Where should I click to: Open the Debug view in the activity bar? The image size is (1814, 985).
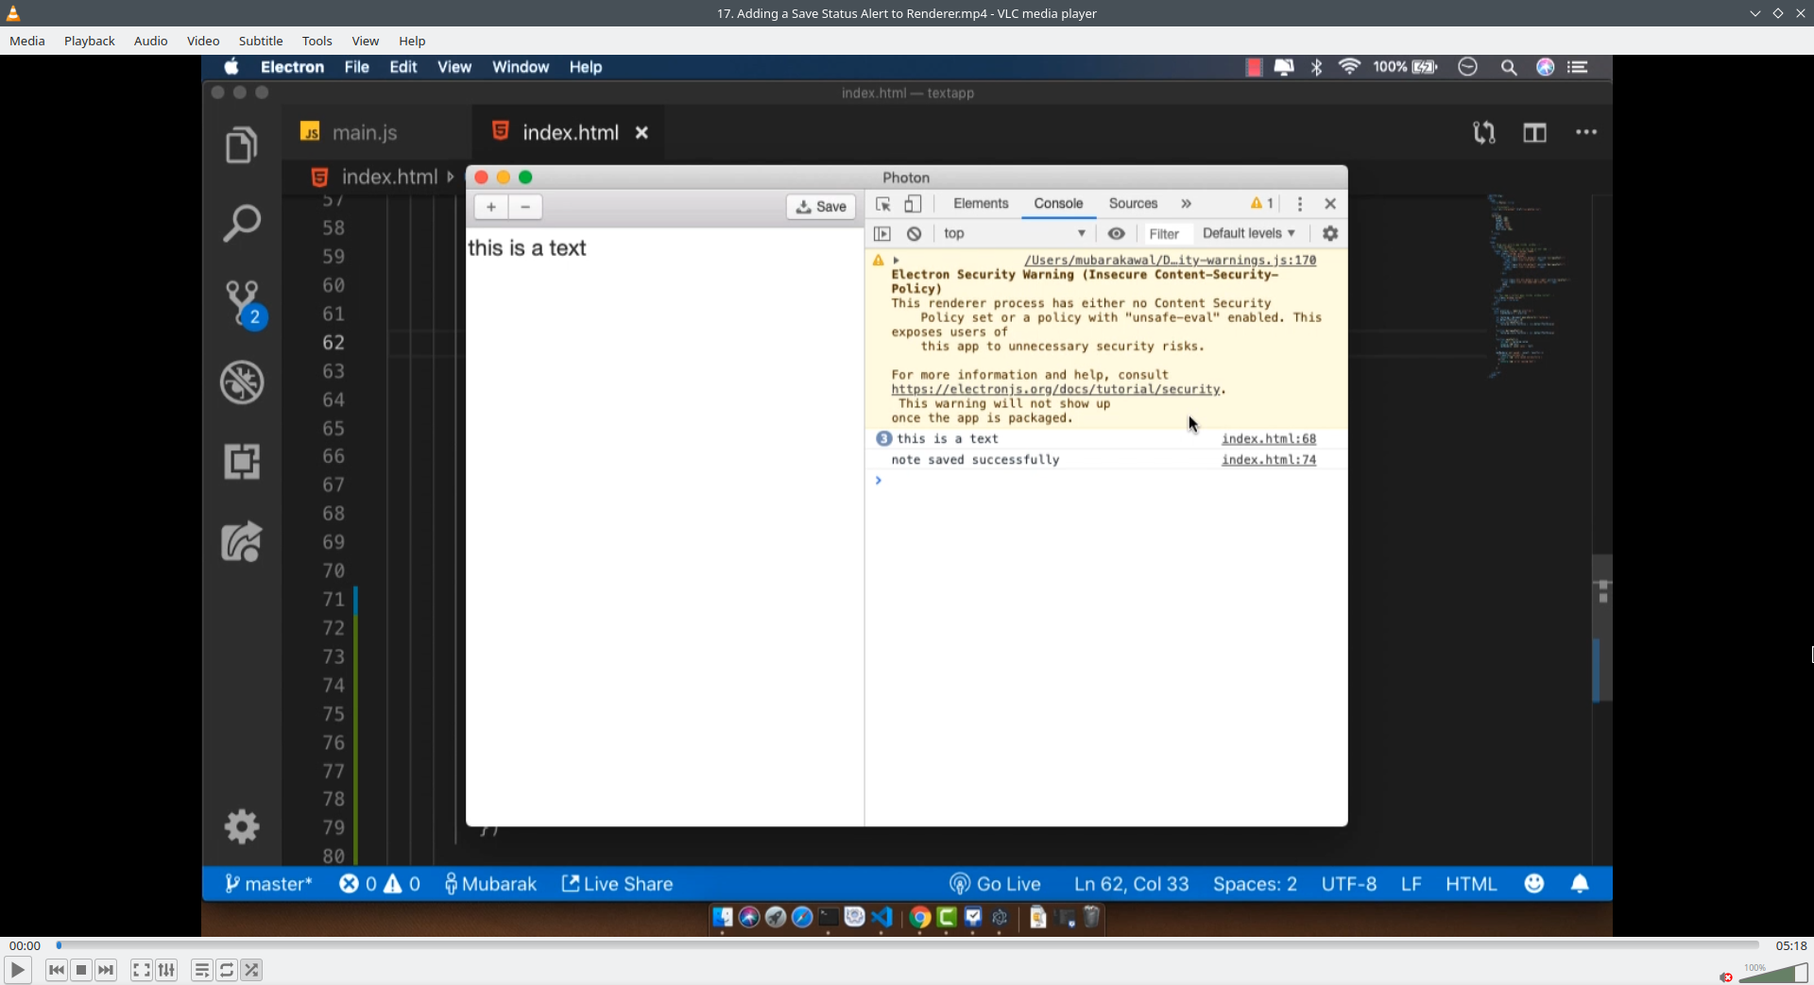(x=242, y=382)
